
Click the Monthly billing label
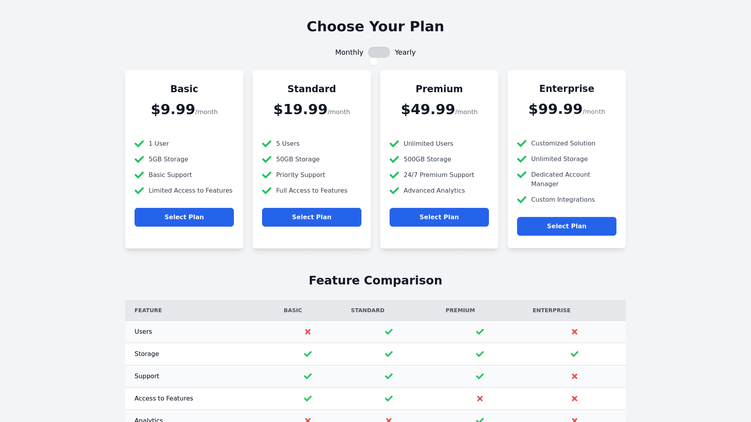pos(349,52)
